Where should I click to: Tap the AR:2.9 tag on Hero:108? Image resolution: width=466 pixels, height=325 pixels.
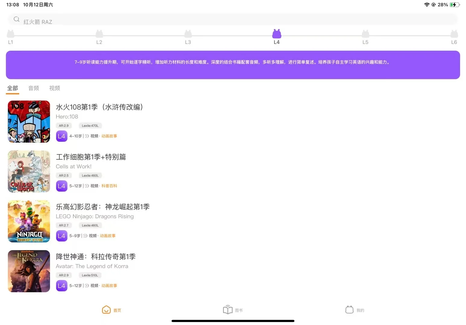click(64, 125)
